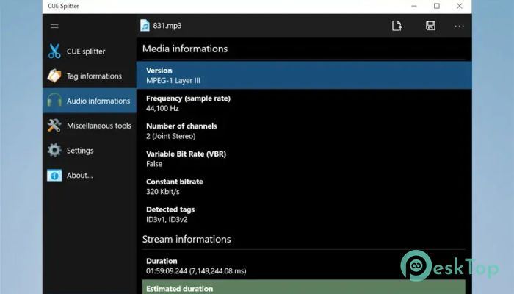
Task: Select the Detected tags row
Action: [304, 215]
